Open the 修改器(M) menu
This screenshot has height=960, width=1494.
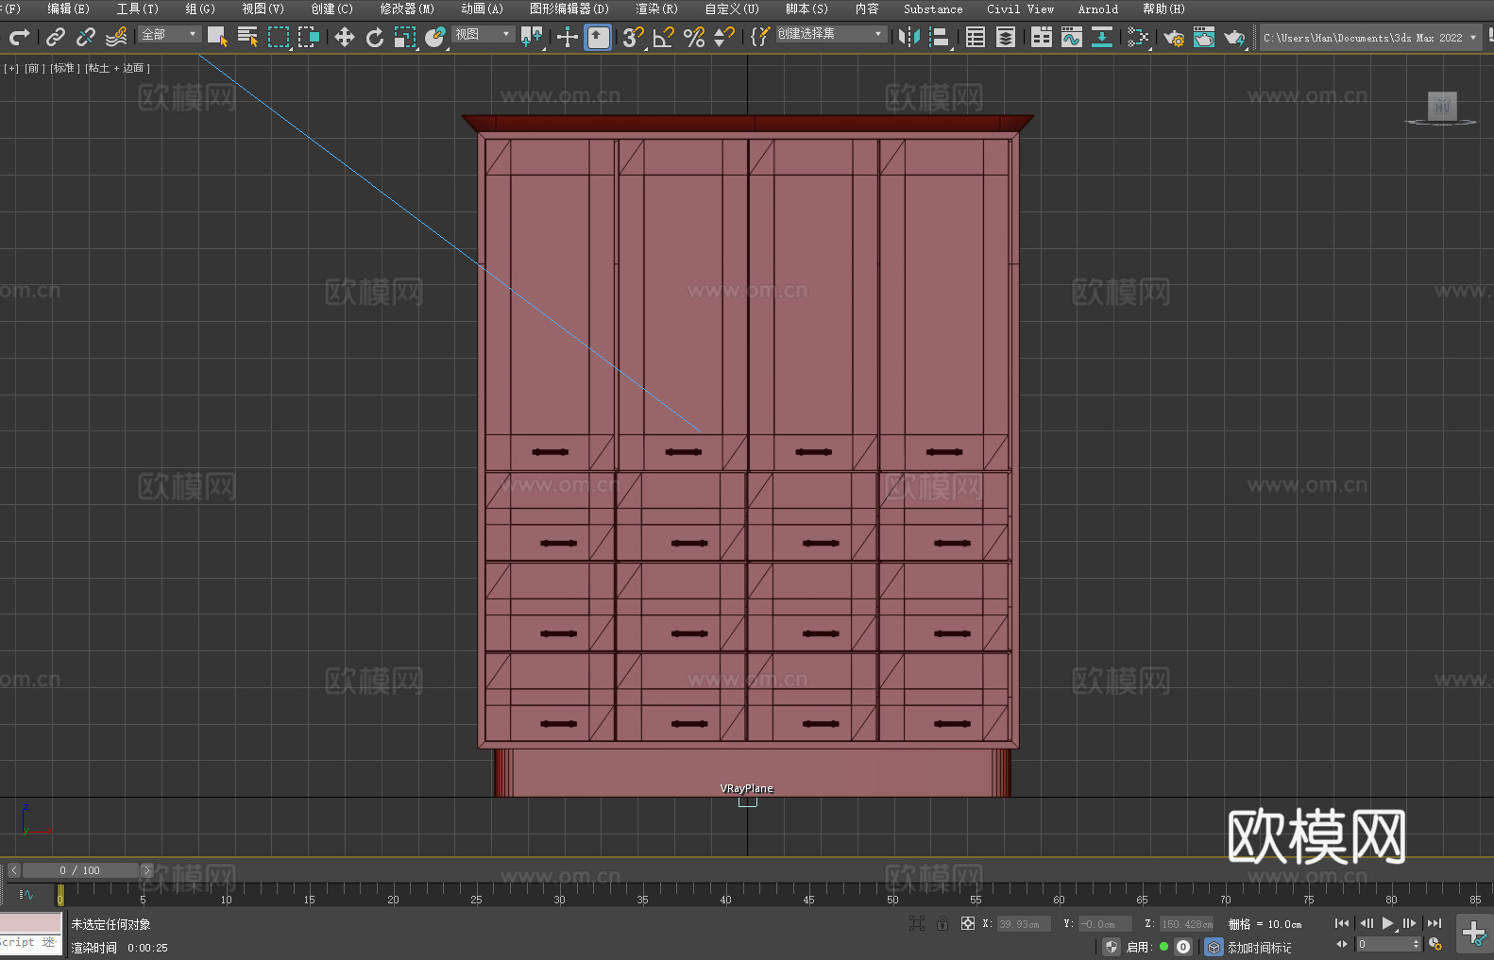click(x=407, y=8)
